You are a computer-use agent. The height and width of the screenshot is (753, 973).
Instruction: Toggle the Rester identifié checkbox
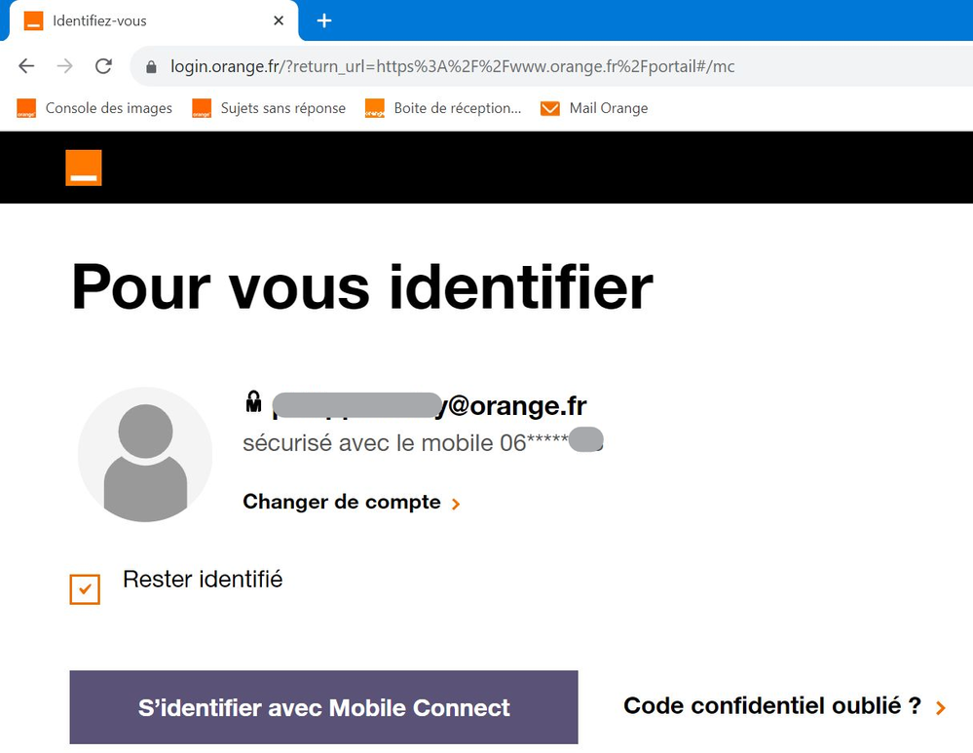(85, 589)
